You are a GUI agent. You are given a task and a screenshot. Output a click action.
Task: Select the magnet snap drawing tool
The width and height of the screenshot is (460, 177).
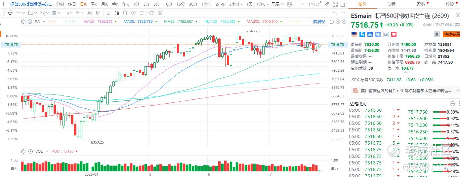coord(116,13)
